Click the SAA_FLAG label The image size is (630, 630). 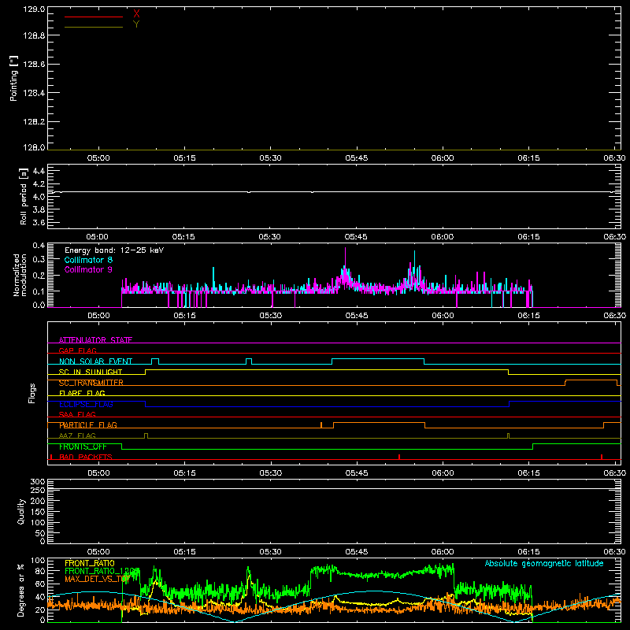[x=77, y=414]
